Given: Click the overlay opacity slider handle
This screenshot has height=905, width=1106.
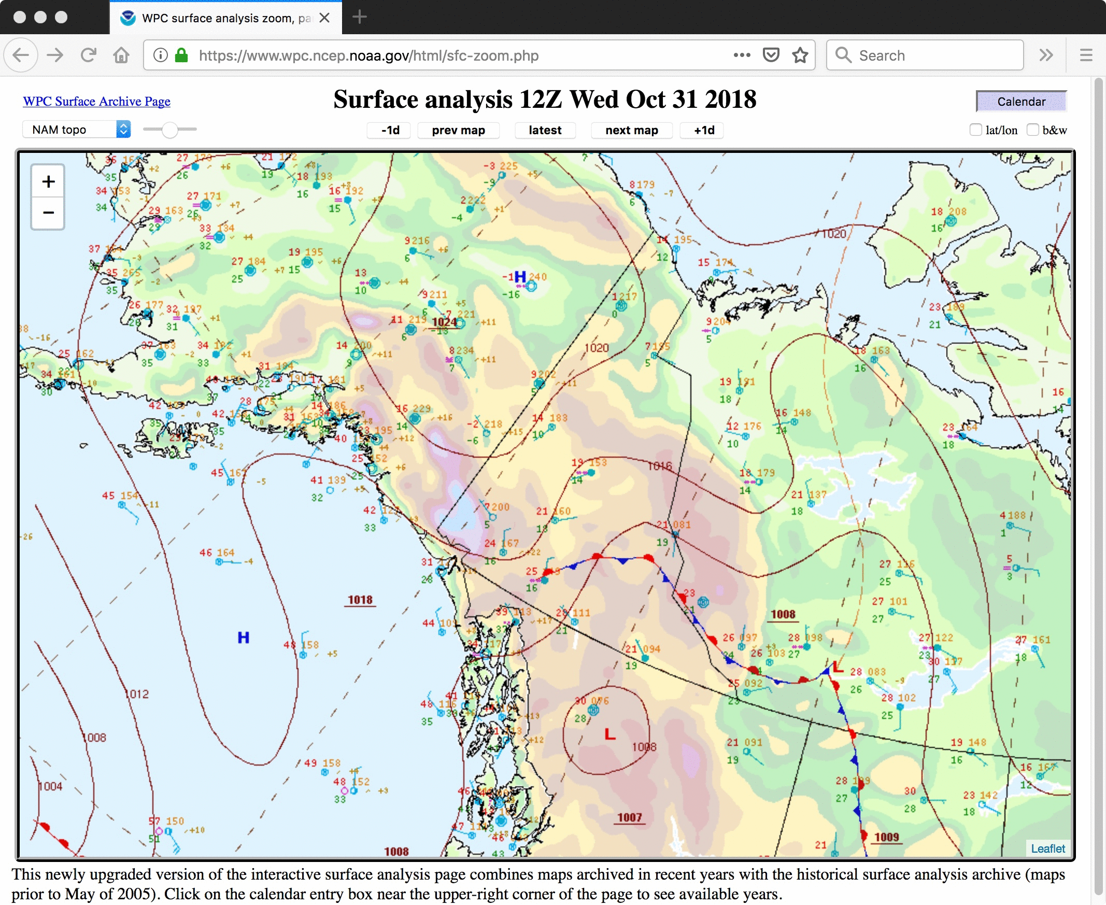Looking at the screenshot, I should [169, 130].
